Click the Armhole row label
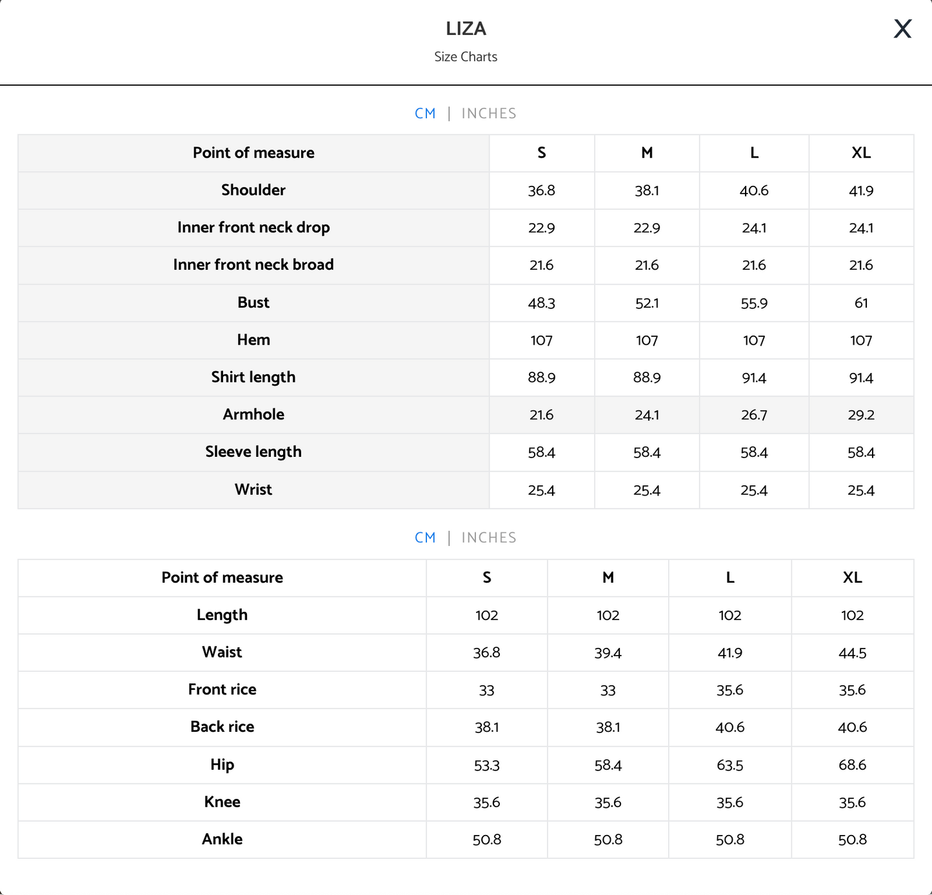This screenshot has width=932, height=895. click(x=253, y=415)
